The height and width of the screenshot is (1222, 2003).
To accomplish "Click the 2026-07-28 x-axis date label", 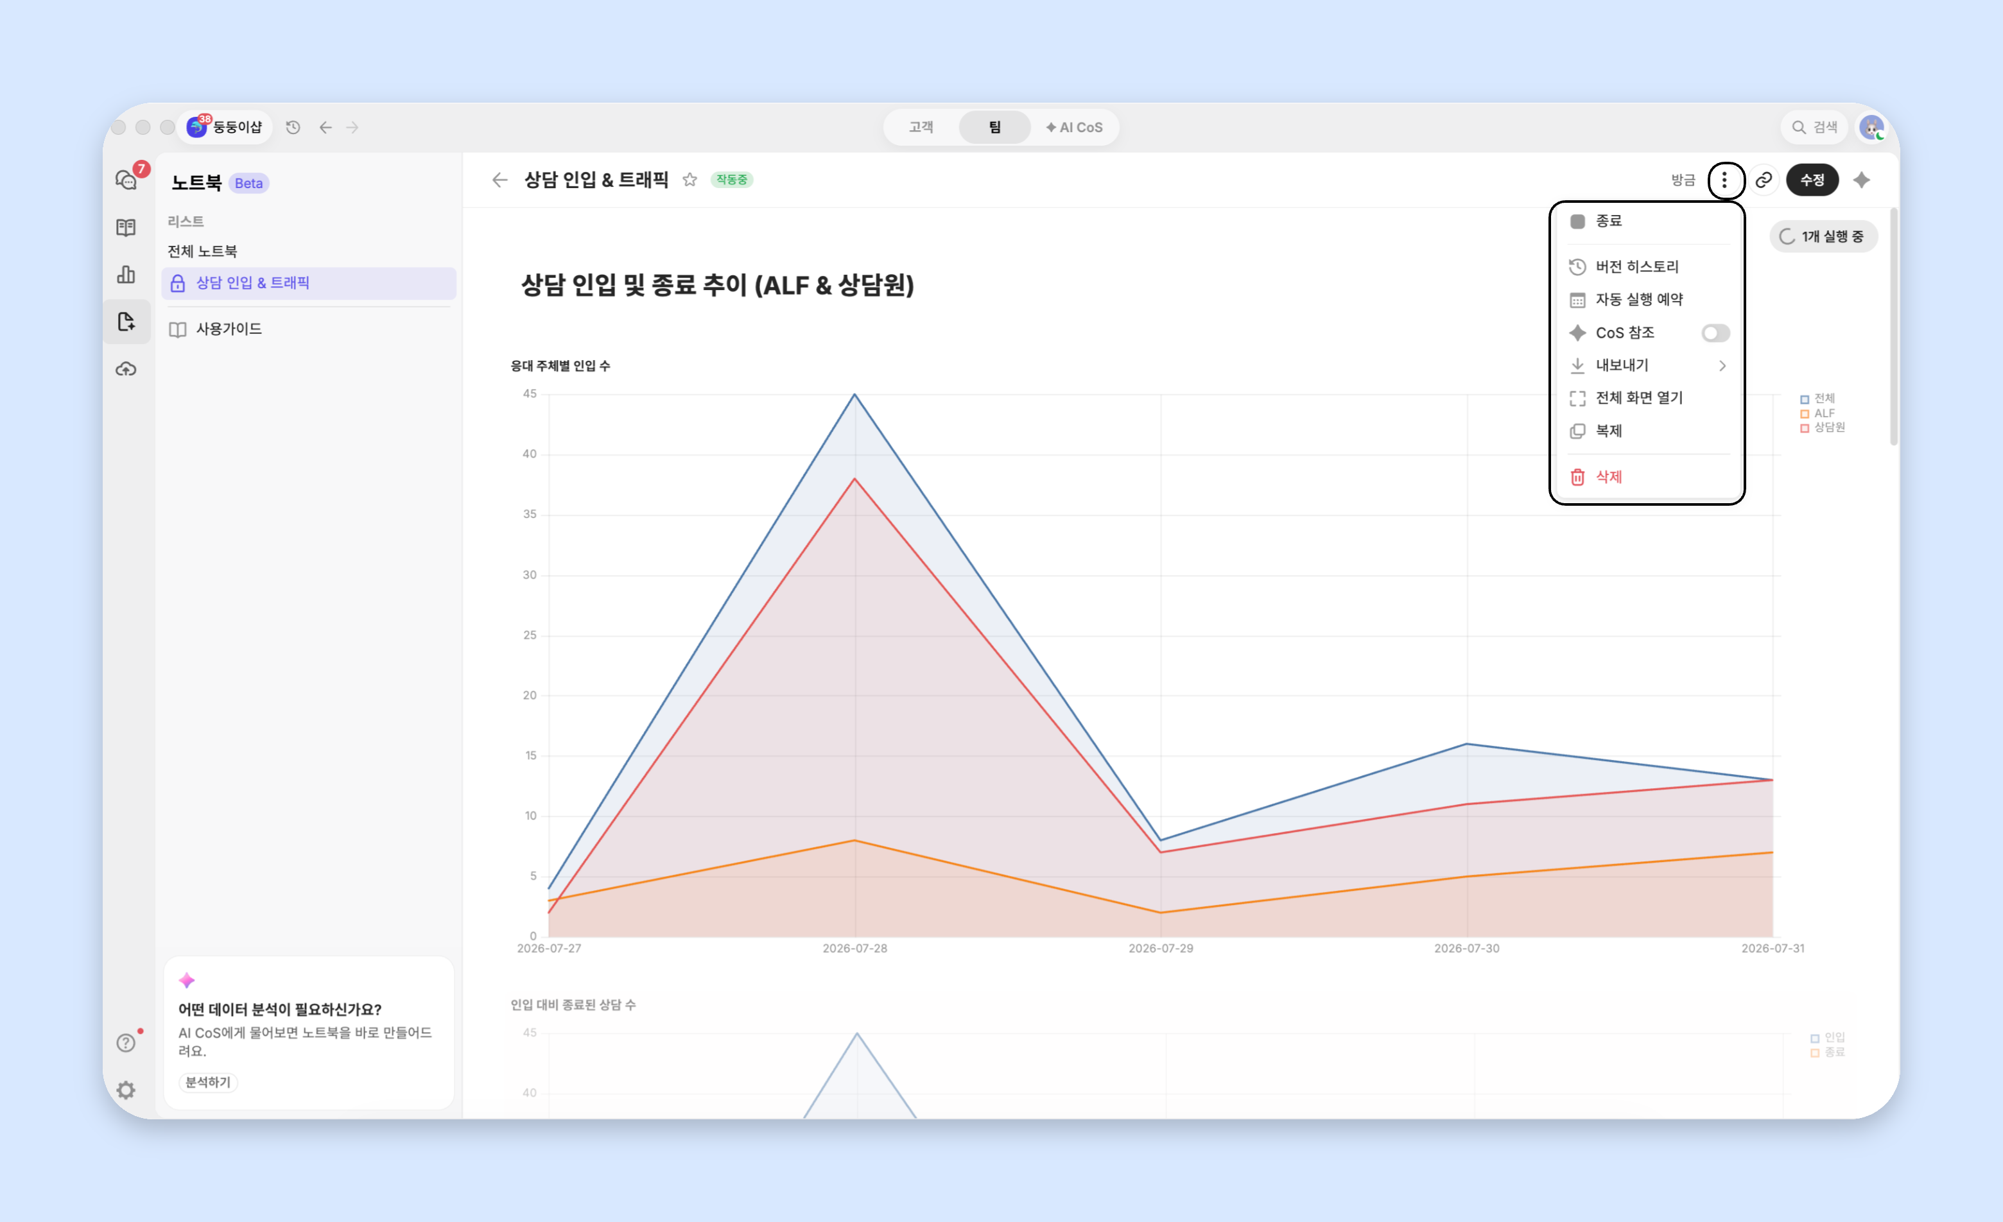I will (855, 949).
